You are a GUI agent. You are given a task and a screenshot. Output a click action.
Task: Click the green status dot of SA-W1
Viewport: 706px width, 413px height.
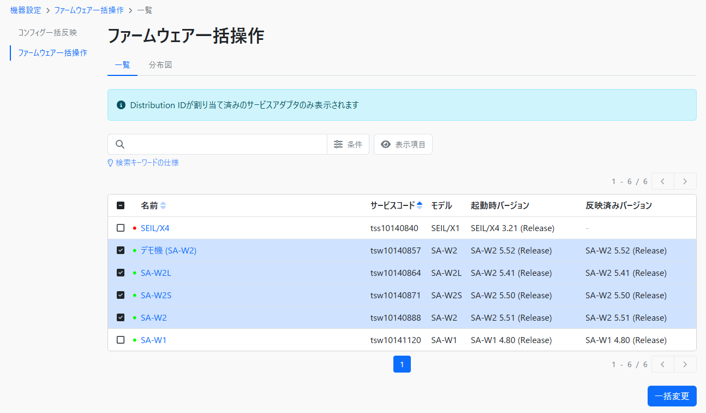(x=135, y=340)
